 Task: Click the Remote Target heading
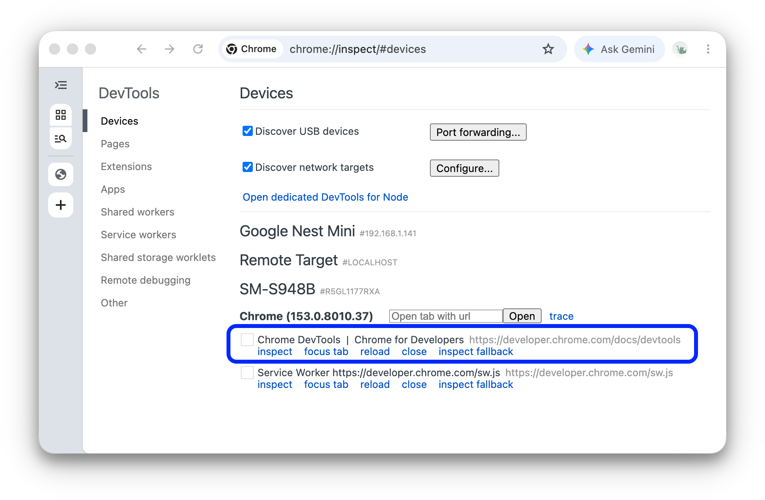point(289,260)
